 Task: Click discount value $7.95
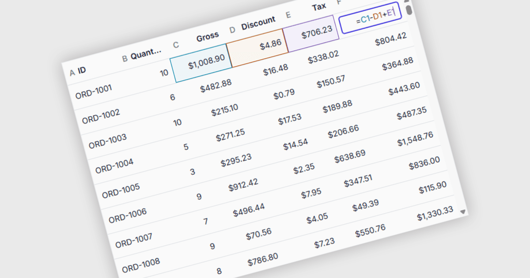click(x=310, y=194)
